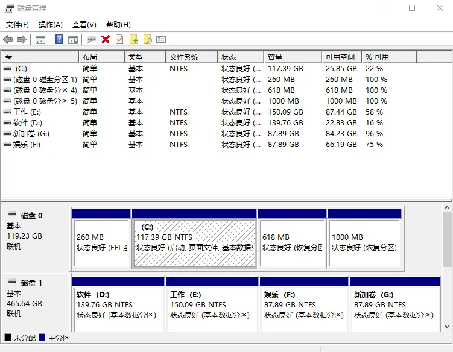Viewport: 453px width, 352px height.
Task: Click the 117.39 GB capacity cell
Action: point(285,69)
